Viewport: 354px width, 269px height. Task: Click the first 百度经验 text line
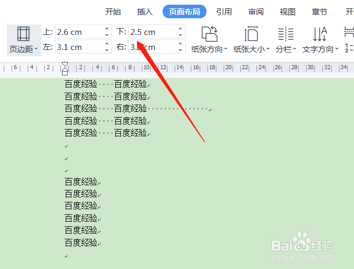coord(107,84)
